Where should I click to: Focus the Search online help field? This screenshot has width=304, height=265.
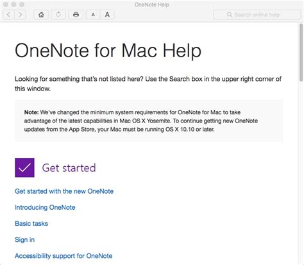coord(257,15)
